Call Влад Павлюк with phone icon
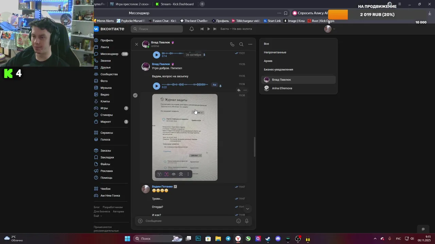The height and width of the screenshot is (244, 435). point(232,44)
